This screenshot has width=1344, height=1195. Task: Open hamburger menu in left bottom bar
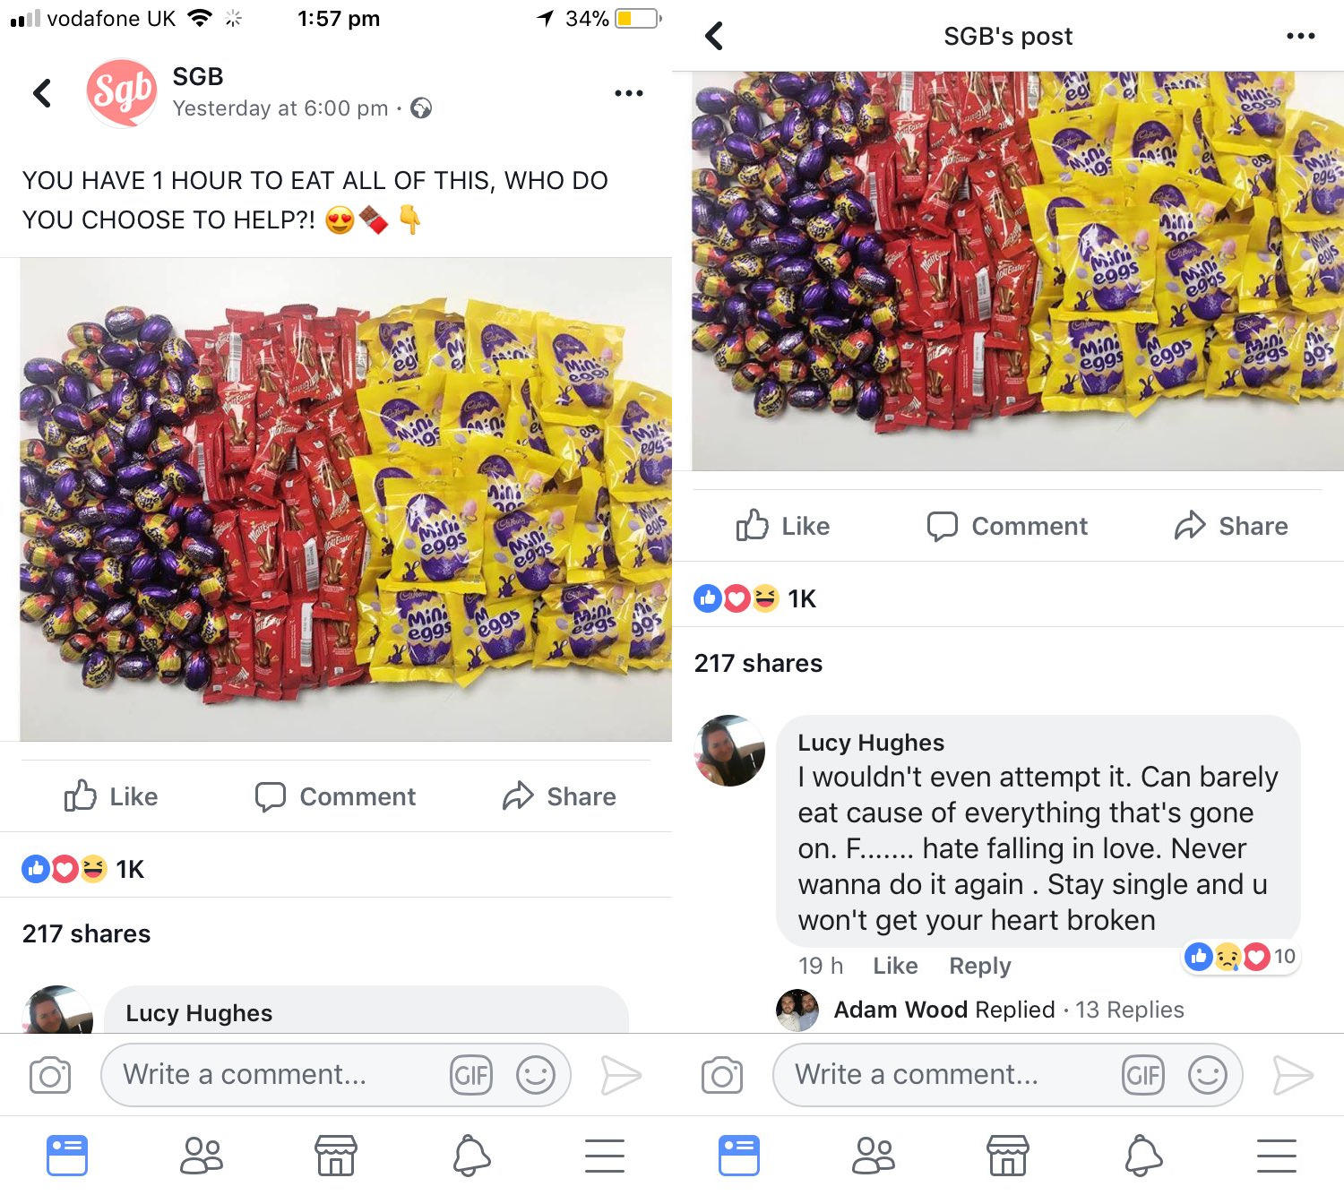tap(605, 1155)
